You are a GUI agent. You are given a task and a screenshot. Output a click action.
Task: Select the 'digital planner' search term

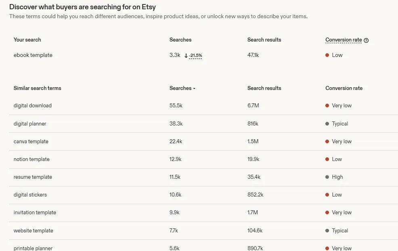point(30,124)
